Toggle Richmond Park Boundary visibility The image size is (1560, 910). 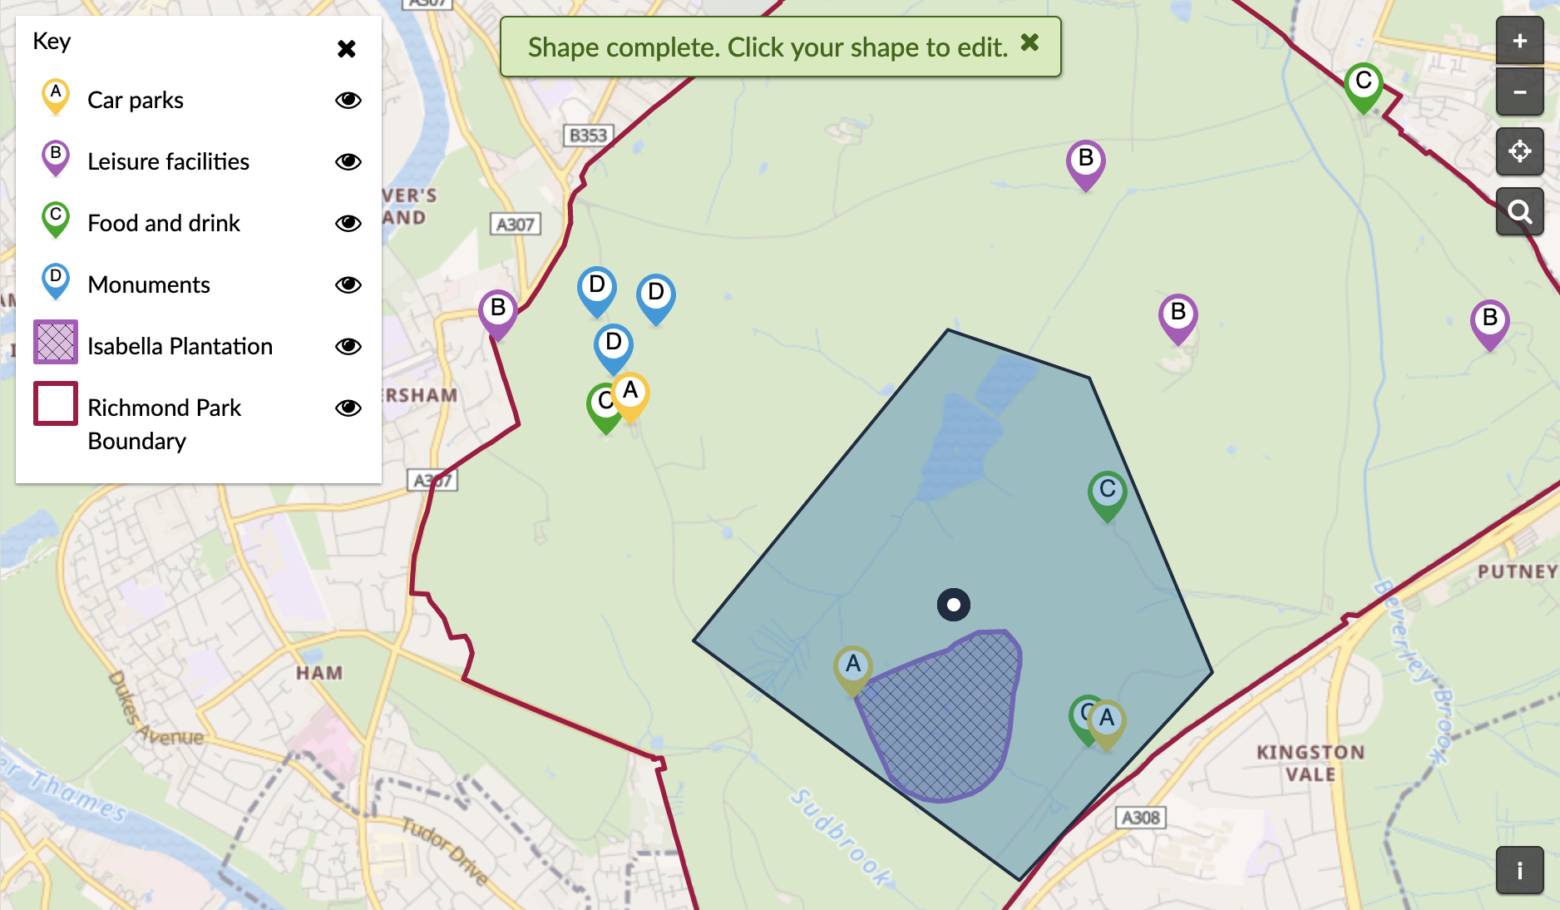pos(348,408)
